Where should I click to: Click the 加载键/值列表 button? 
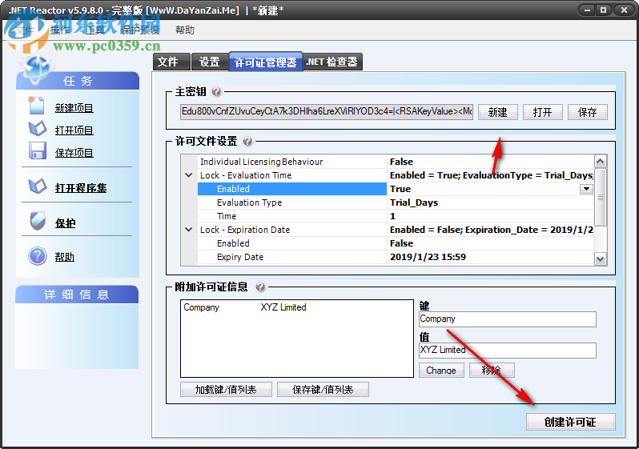pyautogui.click(x=226, y=389)
